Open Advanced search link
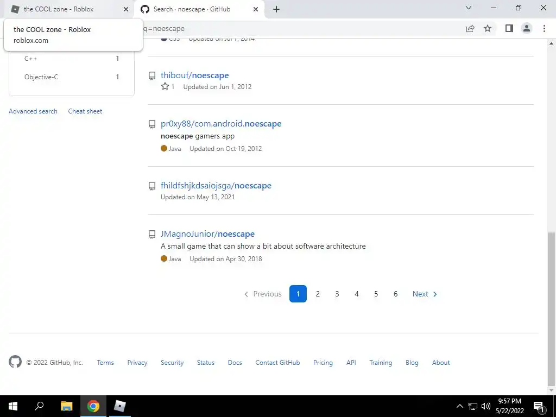Screen dimensions: 556x417 click(x=33, y=111)
